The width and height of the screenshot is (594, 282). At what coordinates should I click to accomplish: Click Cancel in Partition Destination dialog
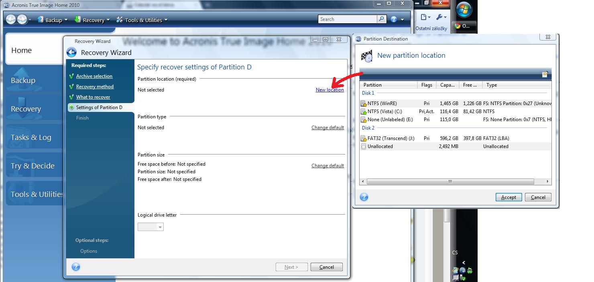tap(538, 197)
